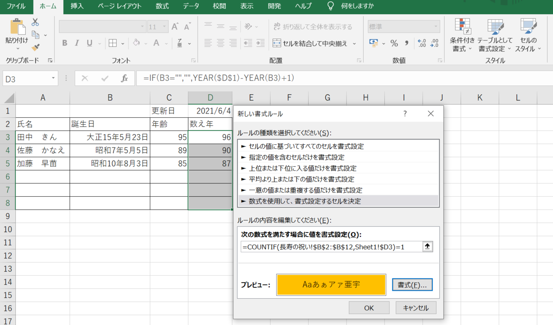The width and height of the screenshot is (553, 325).
Task: Click the increase decimal icon
Action: pos(422,43)
